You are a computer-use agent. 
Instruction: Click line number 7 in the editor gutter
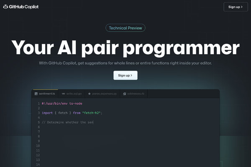(39, 132)
